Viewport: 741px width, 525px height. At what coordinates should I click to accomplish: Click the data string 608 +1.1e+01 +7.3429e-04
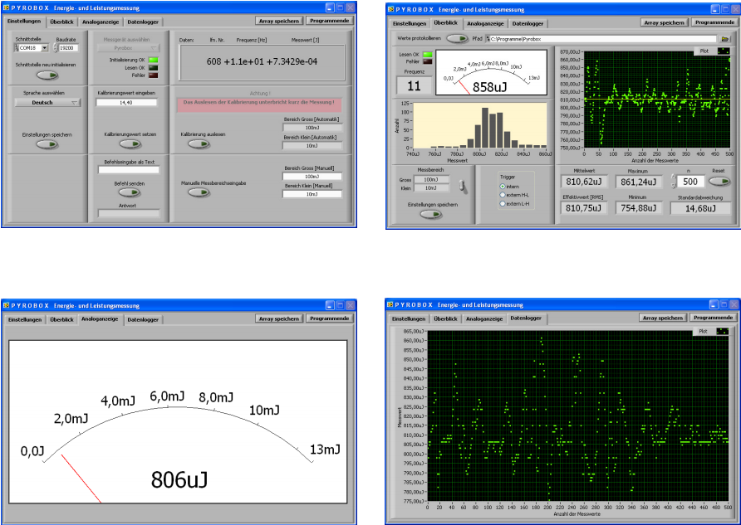click(x=262, y=61)
